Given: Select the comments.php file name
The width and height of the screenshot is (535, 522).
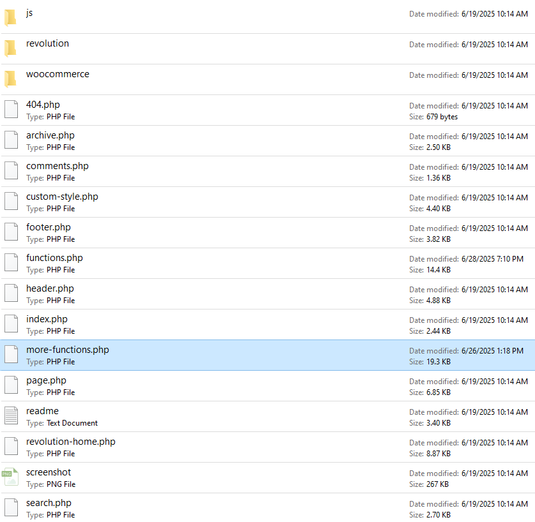Looking at the screenshot, I should point(57,166).
